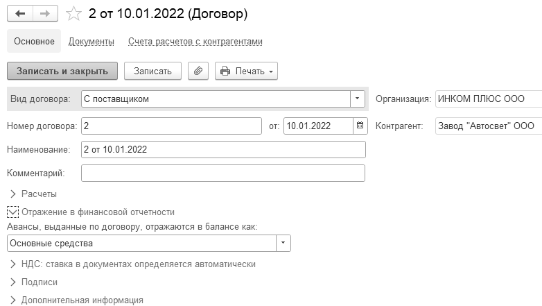The height and width of the screenshot is (306, 542).
Task: Click Записать и закрыть button
Action: (62, 71)
